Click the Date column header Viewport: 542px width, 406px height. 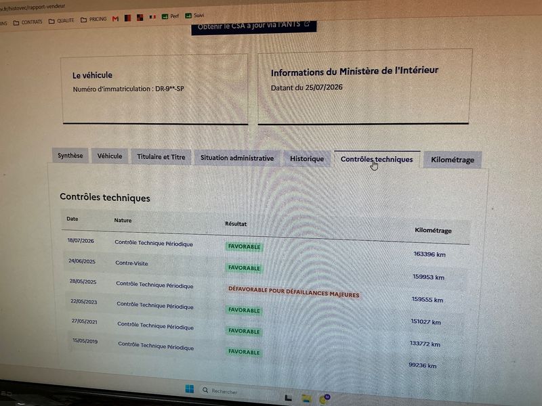(72, 219)
